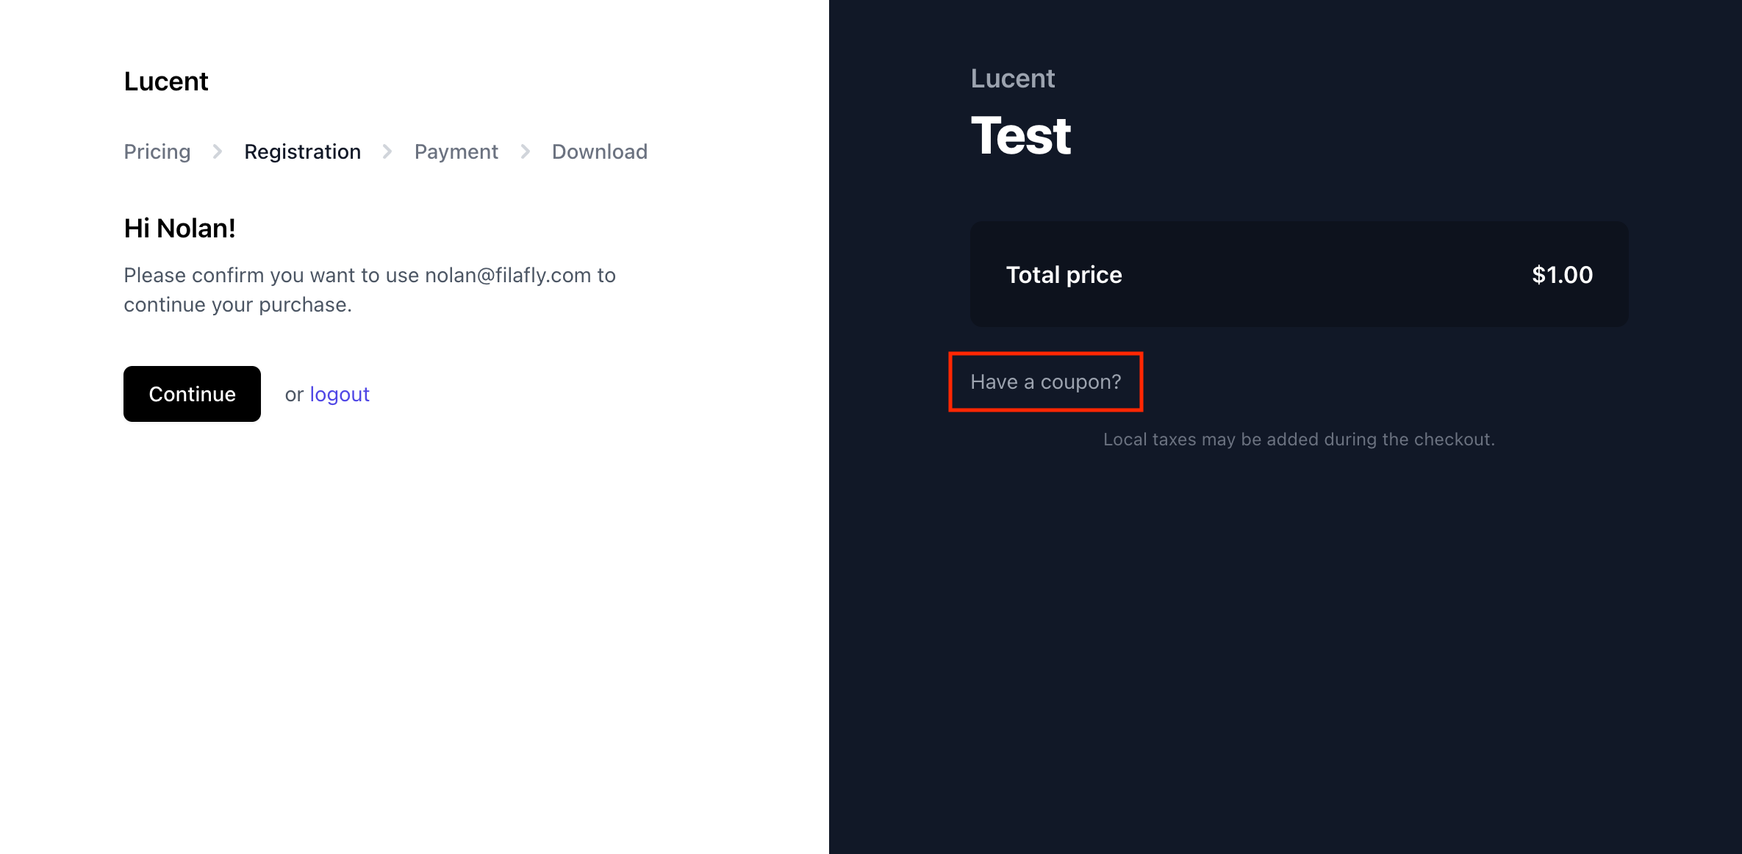Go to the Pricing breadcrumb step
Image resolution: width=1742 pixels, height=854 pixels.
tap(157, 151)
